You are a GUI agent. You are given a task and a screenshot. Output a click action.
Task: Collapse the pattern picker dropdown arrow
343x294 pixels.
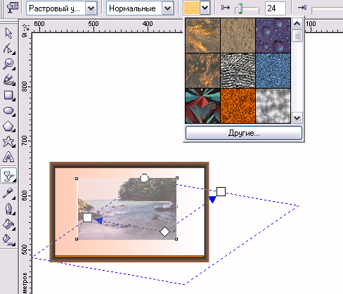point(205,8)
